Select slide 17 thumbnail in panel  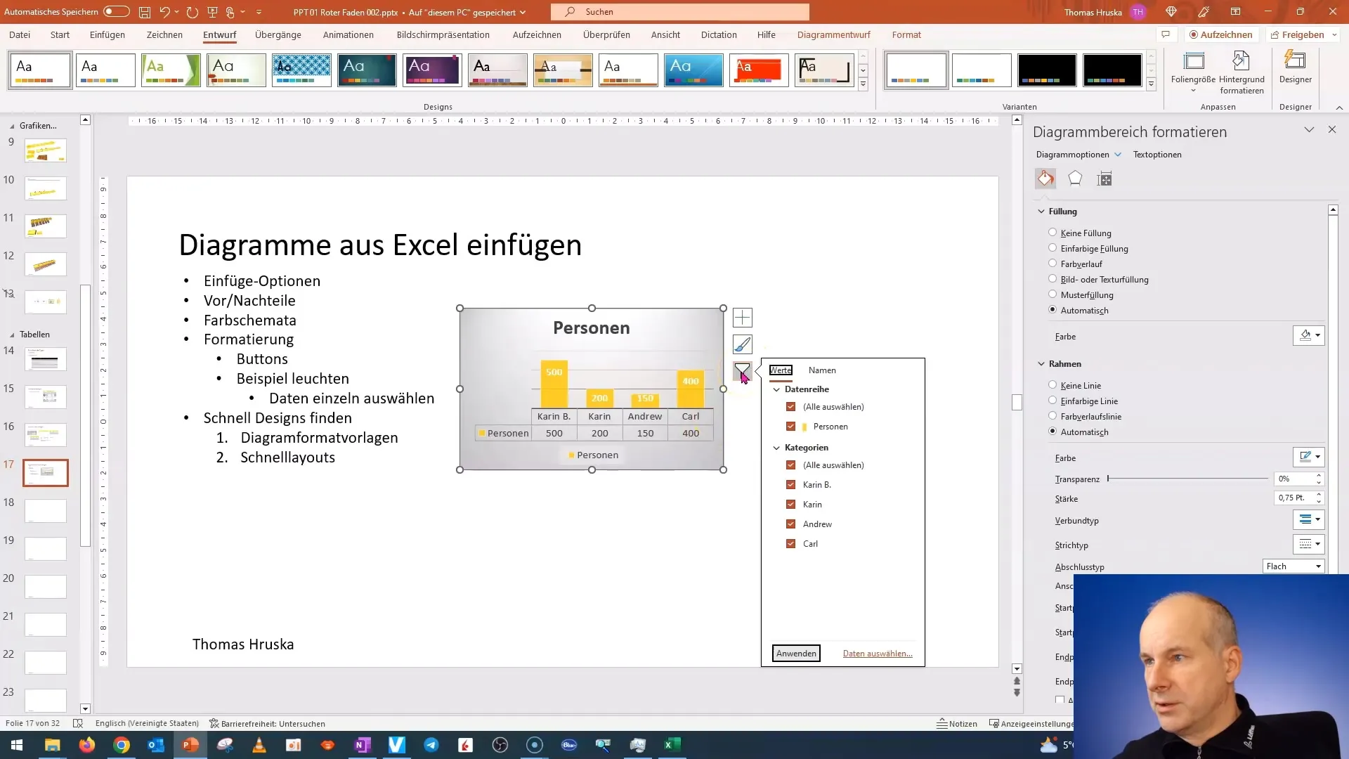(x=46, y=473)
